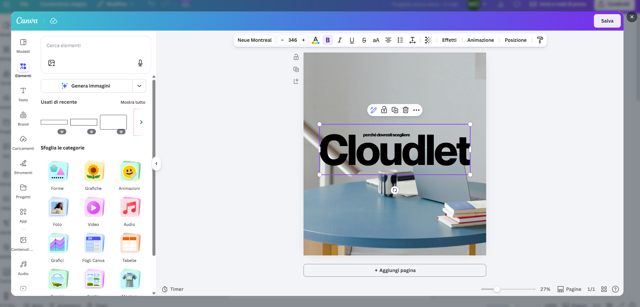Viewport: 640px width, 307px height.
Task: Open the text color picker
Action: (316, 40)
